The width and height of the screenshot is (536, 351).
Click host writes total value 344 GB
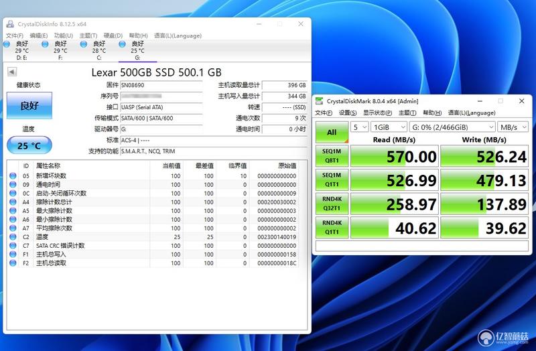pos(284,96)
